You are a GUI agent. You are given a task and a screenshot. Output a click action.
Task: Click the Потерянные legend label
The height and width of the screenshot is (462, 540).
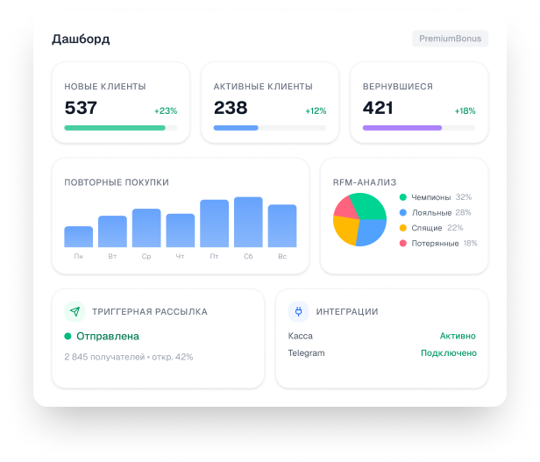tap(436, 243)
